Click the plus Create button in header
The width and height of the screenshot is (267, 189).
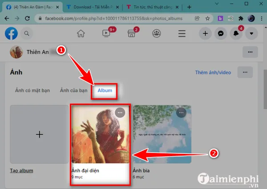[x=205, y=33]
